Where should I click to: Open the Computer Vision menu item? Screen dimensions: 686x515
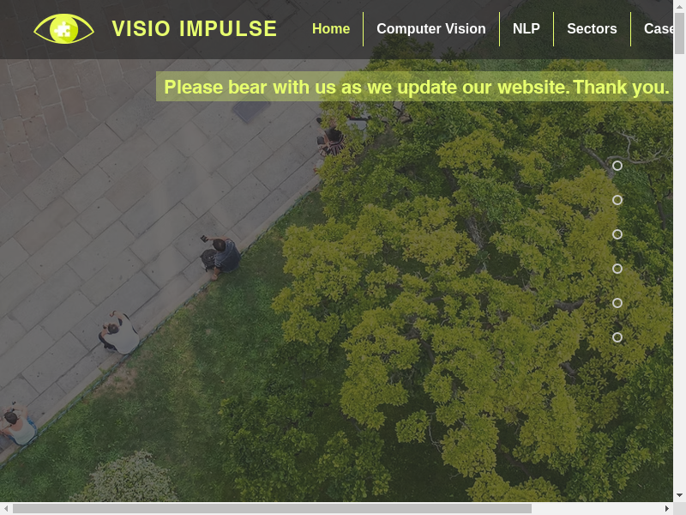tap(431, 29)
